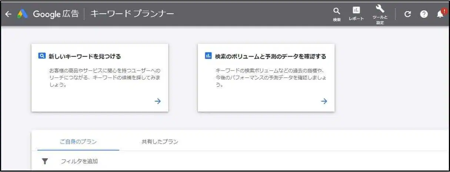Viewport: 450px width, 172px height.
Task: Click the refresh icon in the header
Action: pos(407,14)
